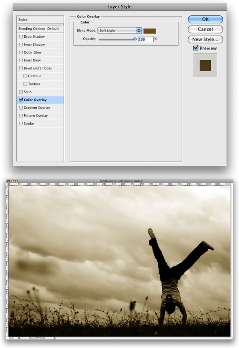Click the red close dot of Sample.psd
Screen dimensions: 239x348
tap(8, 181)
